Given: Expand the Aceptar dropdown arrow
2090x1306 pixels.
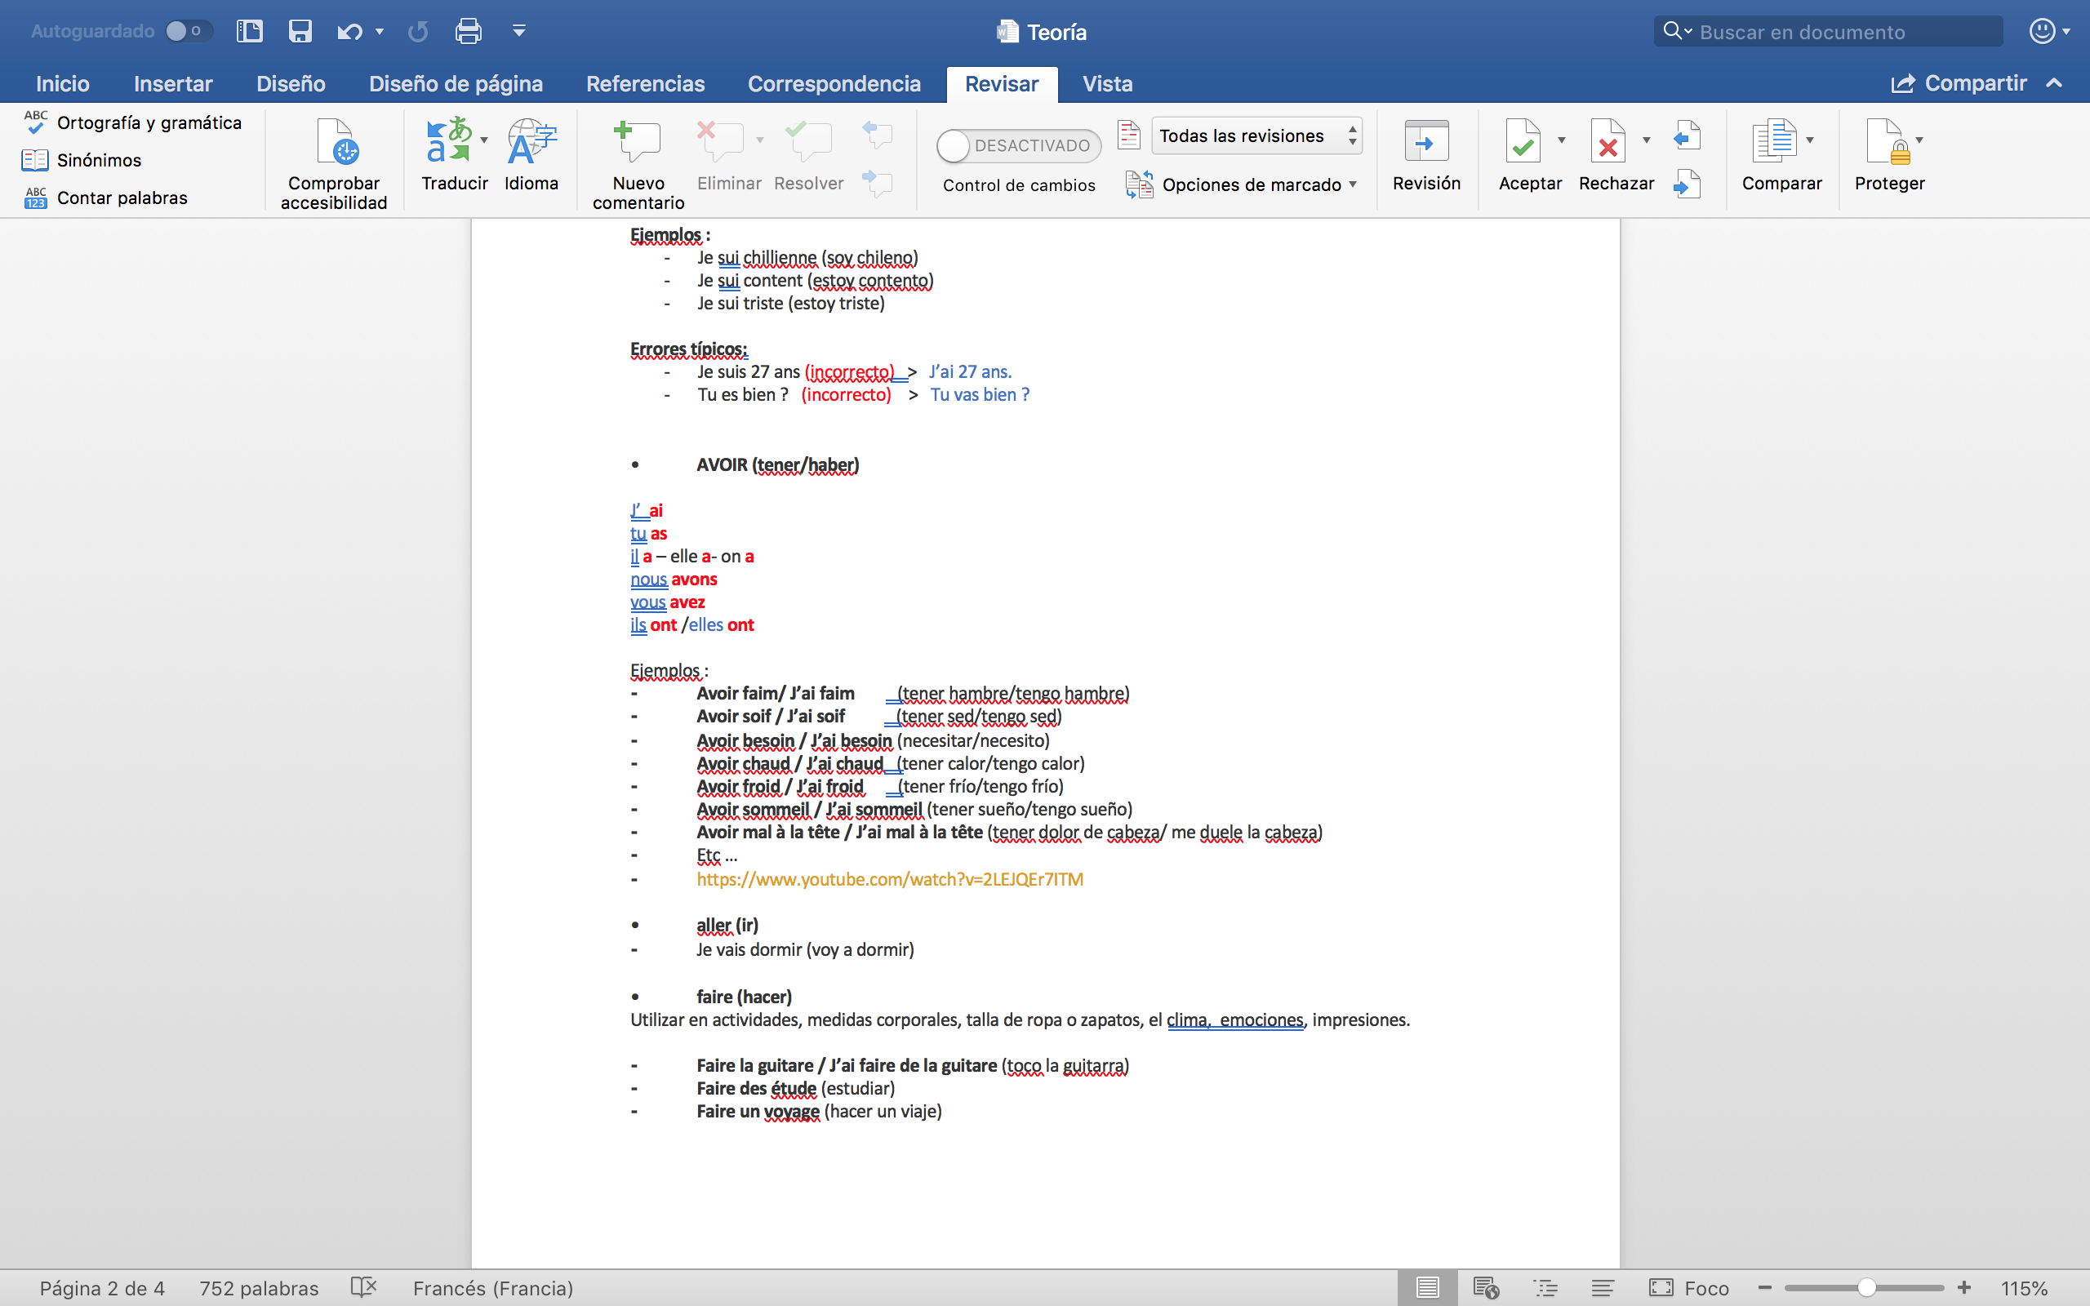Looking at the screenshot, I should (1562, 140).
